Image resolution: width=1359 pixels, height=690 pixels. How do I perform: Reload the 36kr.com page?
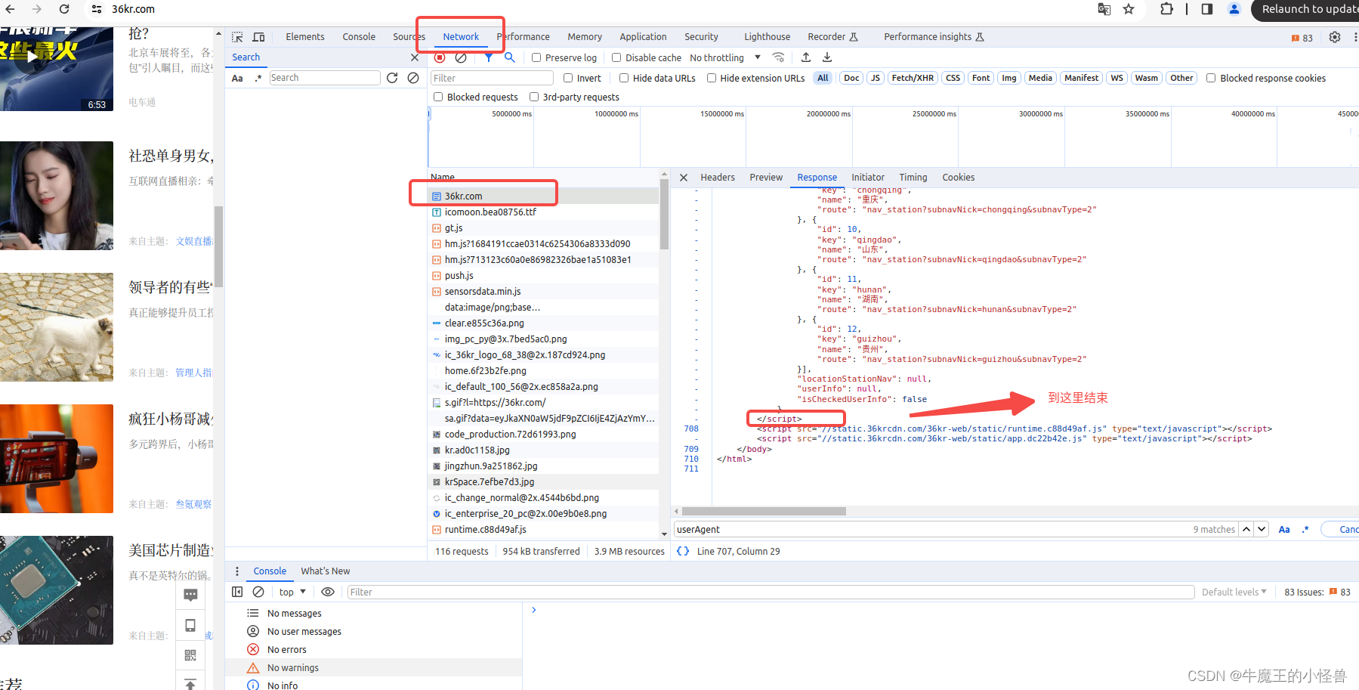pos(64,9)
